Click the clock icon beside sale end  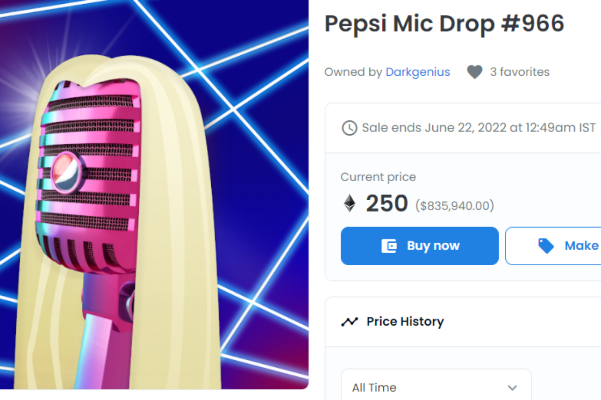(x=349, y=128)
